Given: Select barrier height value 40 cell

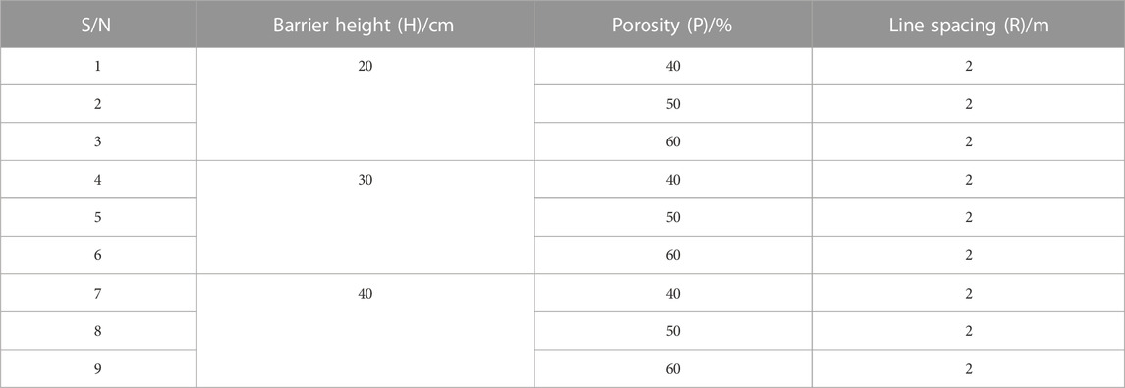Looking at the screenshot, I should 366,331.
